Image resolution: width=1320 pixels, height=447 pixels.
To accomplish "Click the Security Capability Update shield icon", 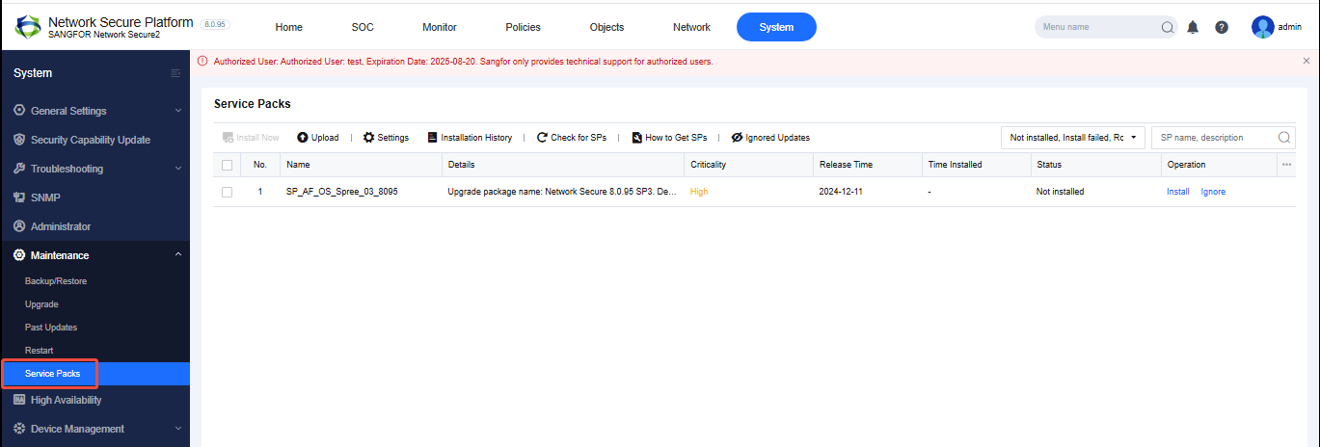I will pos(19,140).
